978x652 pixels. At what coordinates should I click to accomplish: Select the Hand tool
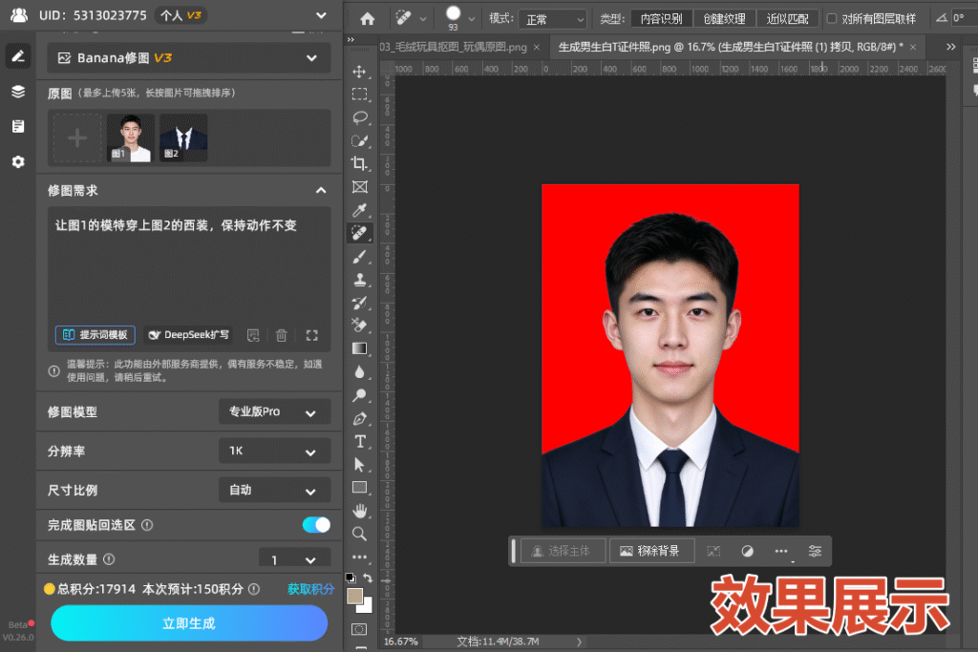pos(359,511)
